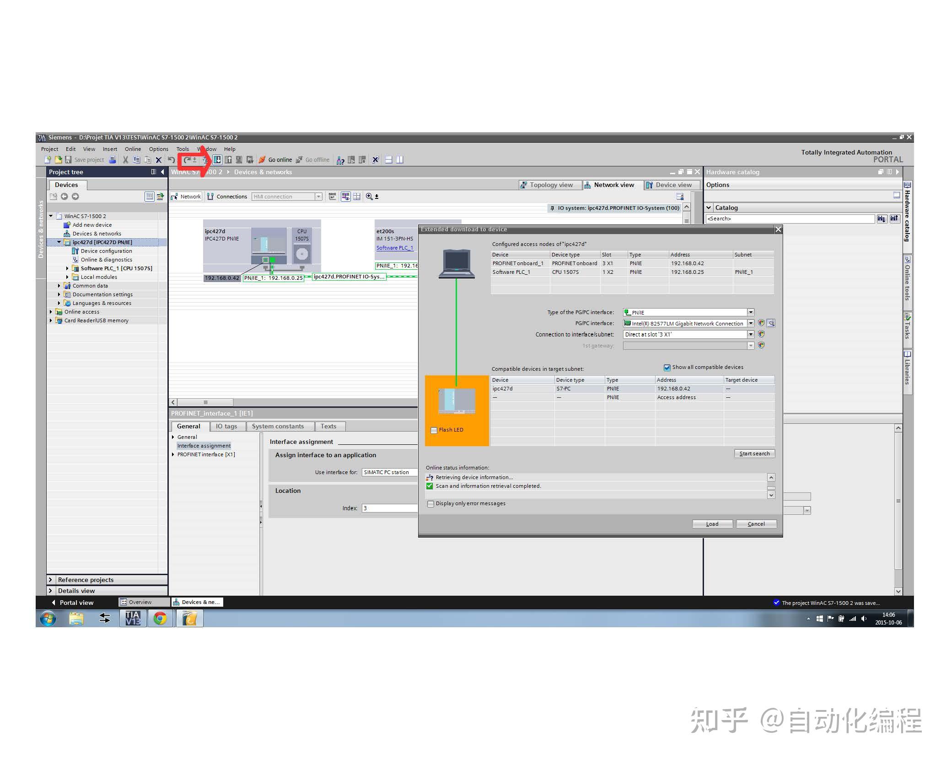Viewport: 946px width, 758px height.
Task: Save the project using the toolbar icon
Action: [x=69, y=160]
